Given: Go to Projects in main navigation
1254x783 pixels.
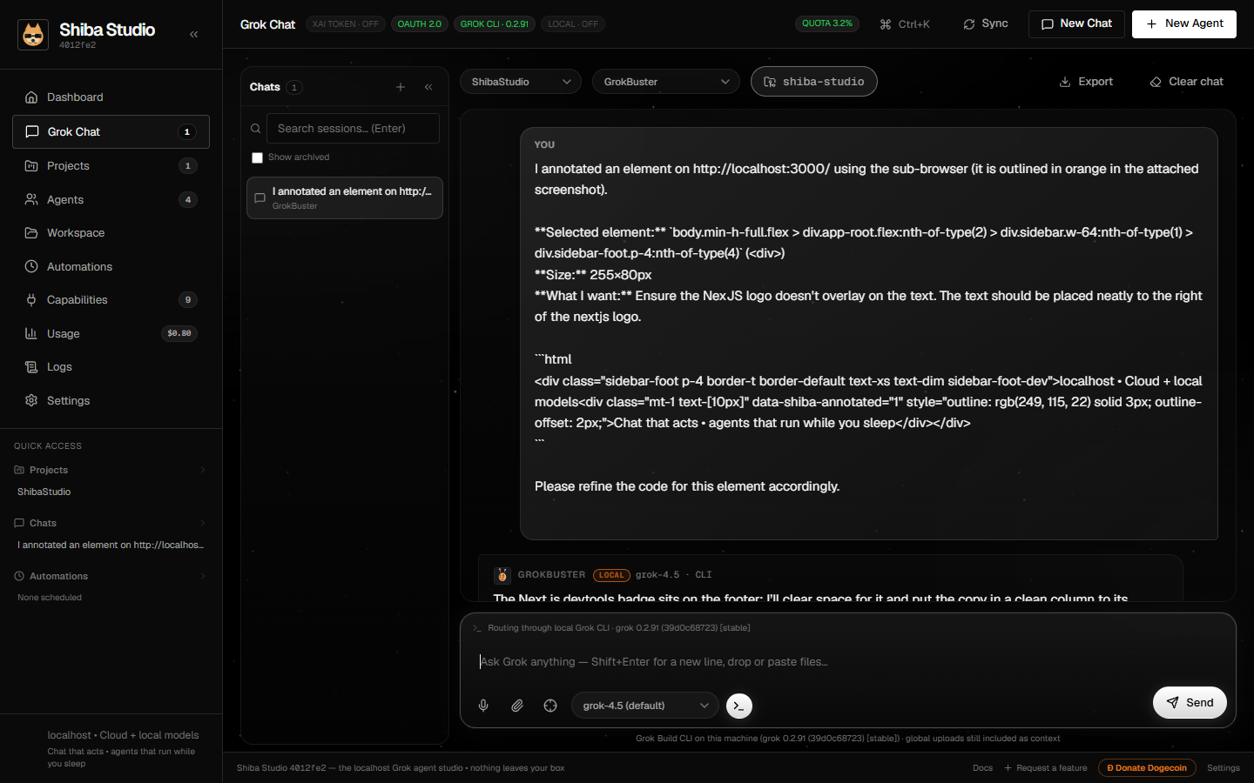Looking at the screenshot, I should (x=111, y=165).
